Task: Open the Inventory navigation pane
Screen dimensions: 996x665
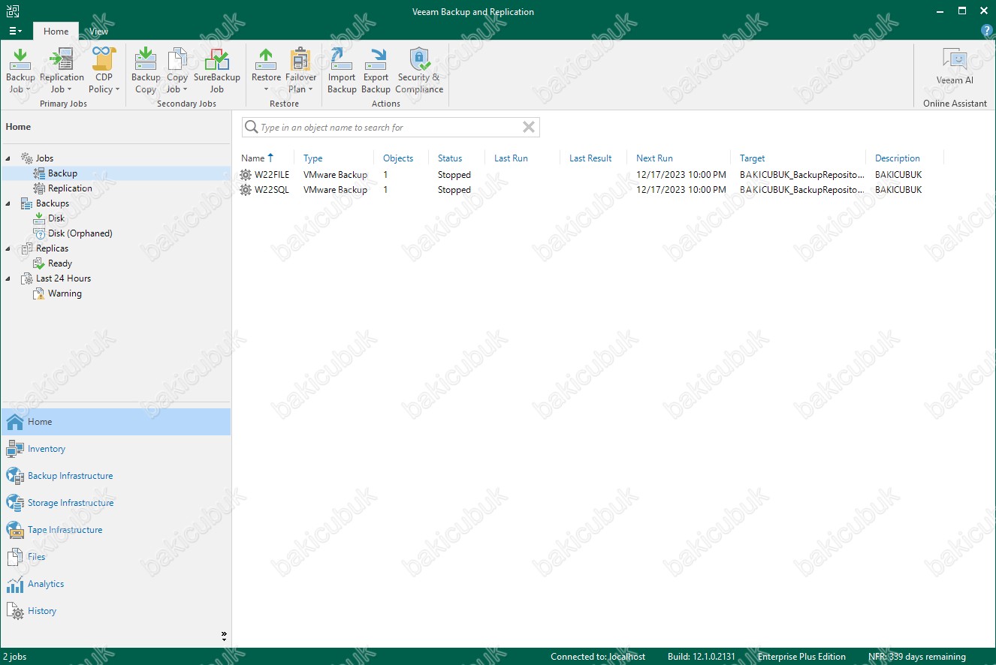Action: pyautogui.click(x=116, y=449)
